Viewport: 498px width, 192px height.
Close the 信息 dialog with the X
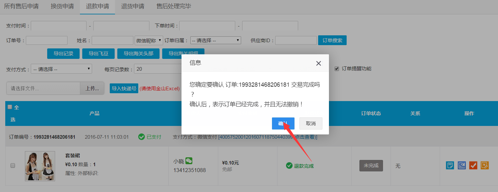tap(318, 63)
